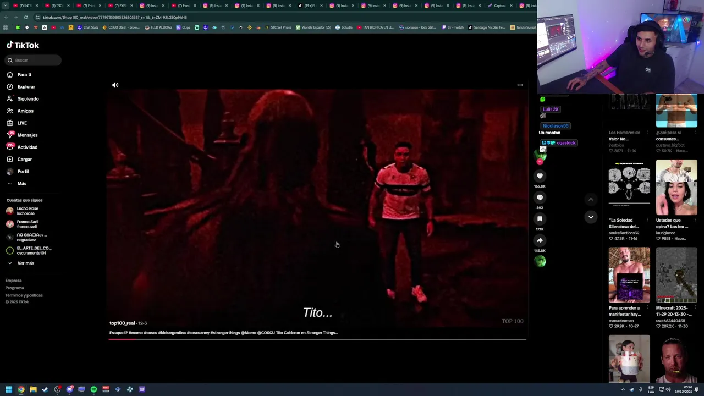Open Franco Sarli followed account
704x396 pixels.
click(x=23, y=224)
